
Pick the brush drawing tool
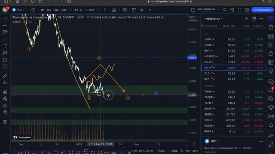pos(5,39)
